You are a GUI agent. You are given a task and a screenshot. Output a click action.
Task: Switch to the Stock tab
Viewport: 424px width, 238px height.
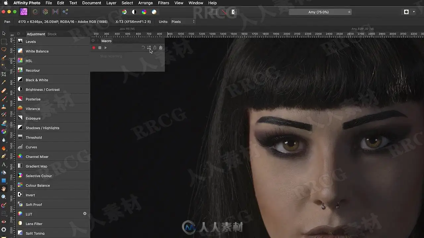click(x=52, y=34)
